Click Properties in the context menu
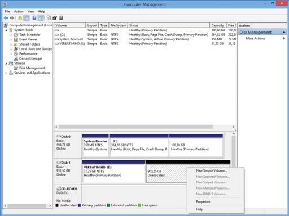 (203, 201)
